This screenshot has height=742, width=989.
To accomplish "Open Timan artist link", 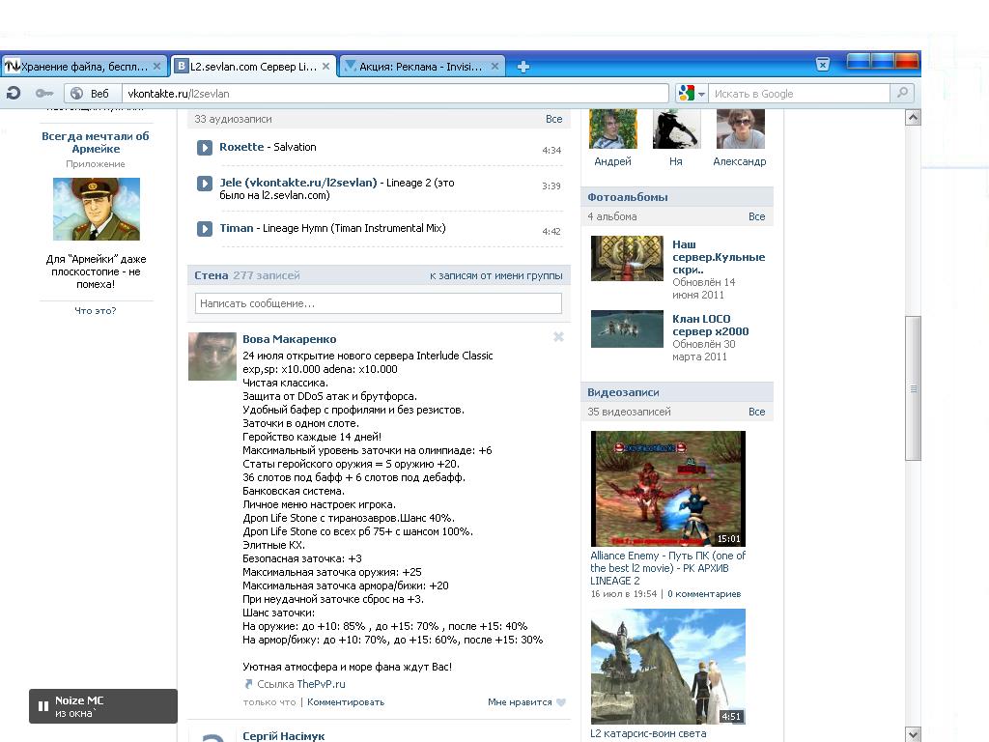I will (237, 228).
